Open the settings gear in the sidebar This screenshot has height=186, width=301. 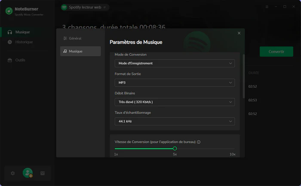[12, 173]
